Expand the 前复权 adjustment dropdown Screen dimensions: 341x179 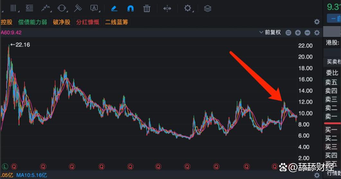[x=270, y=32]
